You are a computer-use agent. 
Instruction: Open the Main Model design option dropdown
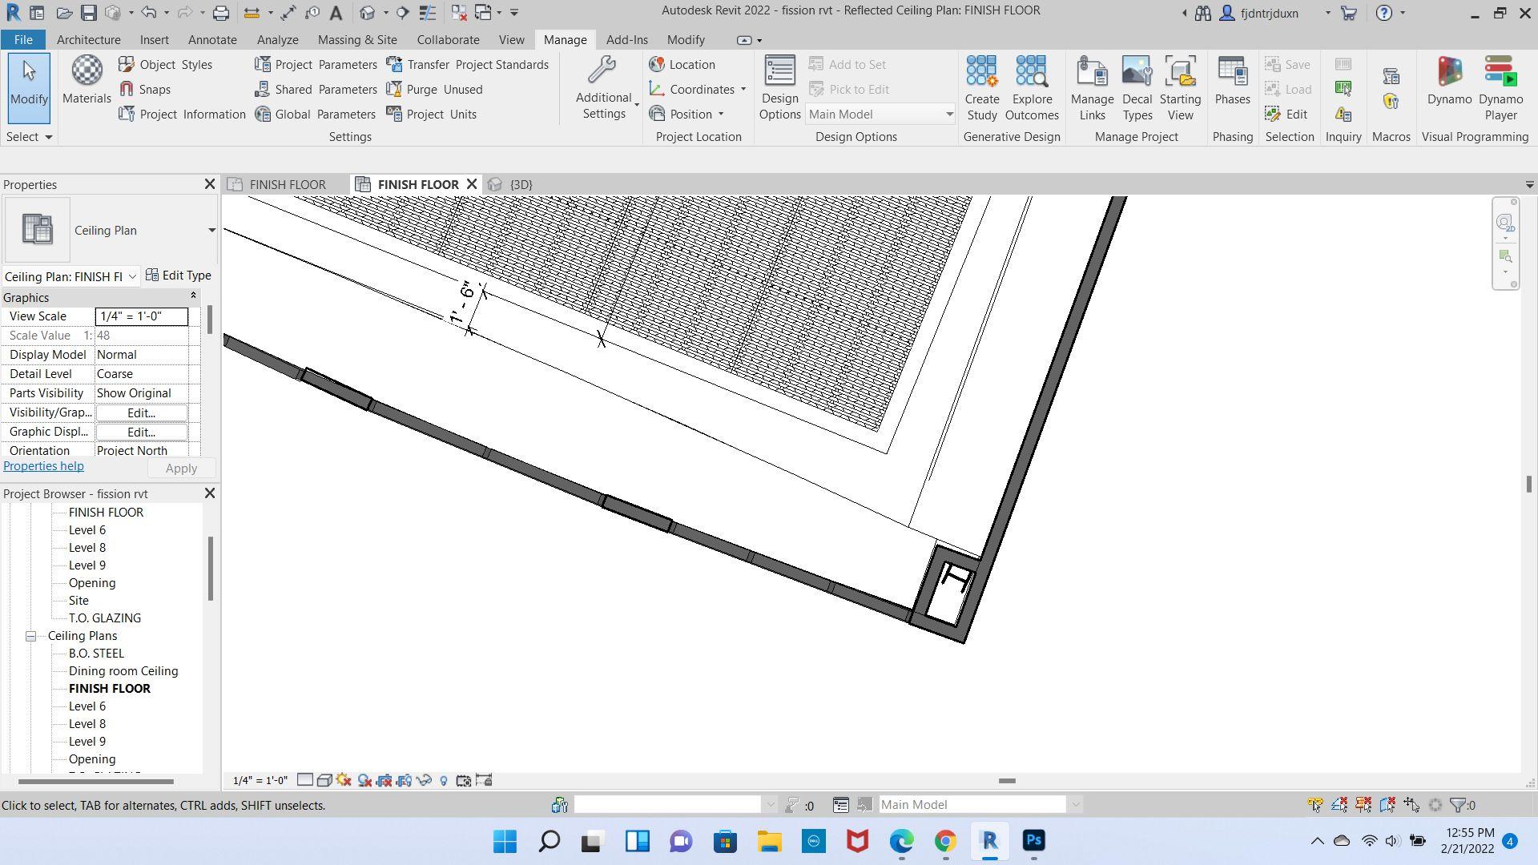(949, 115)
